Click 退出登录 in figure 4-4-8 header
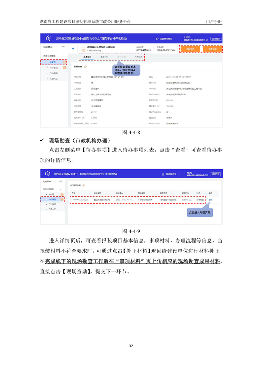 (x=216, y=39)
